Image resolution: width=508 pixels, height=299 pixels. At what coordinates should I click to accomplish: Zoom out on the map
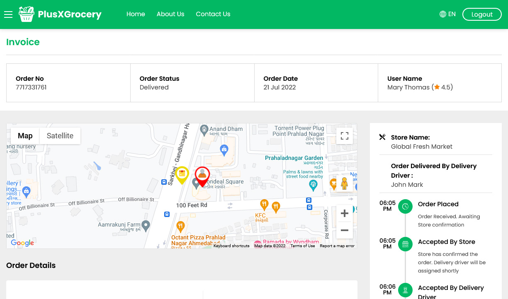click(344, 230)
